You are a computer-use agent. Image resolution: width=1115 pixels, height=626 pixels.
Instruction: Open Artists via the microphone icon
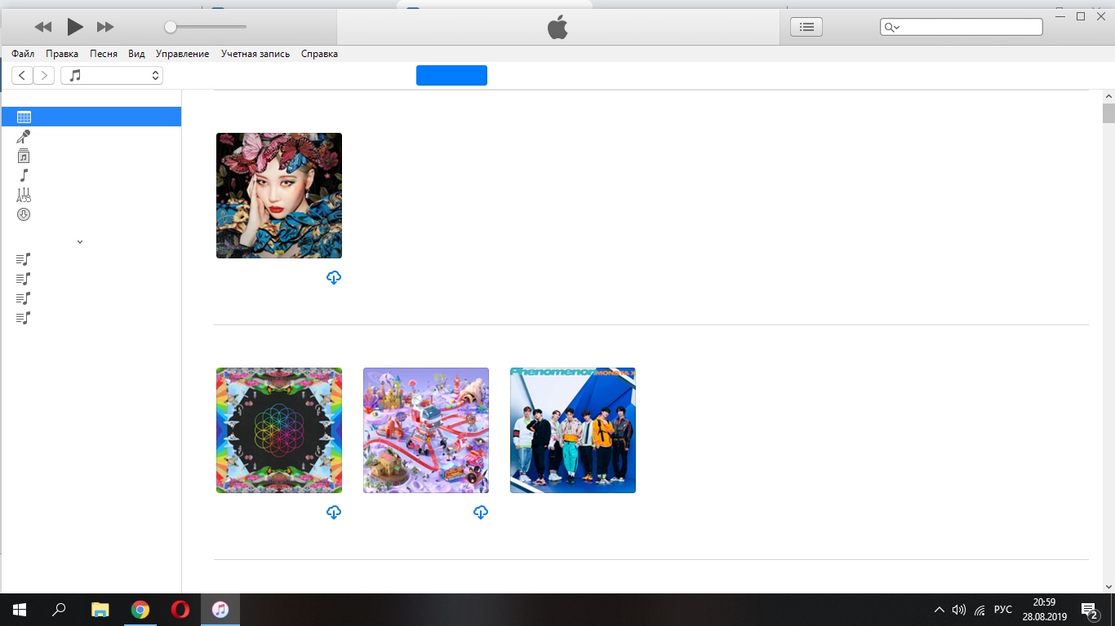tap(24, 137)
